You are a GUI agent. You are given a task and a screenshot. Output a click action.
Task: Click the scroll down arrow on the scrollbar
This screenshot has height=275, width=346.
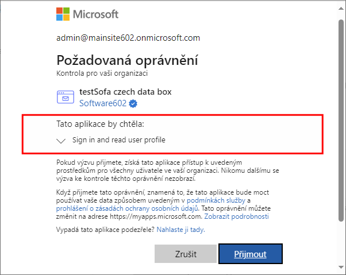341,268
